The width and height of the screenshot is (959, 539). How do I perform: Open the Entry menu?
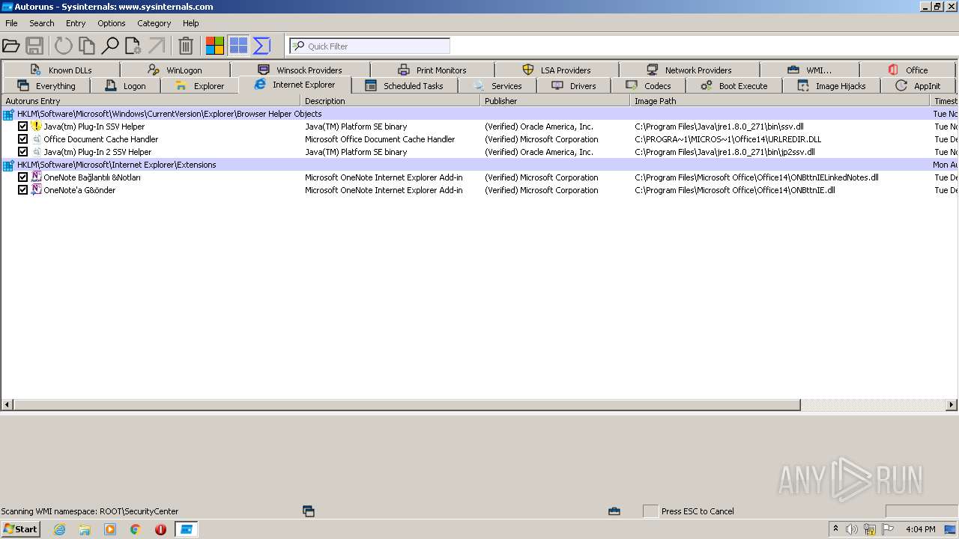click(x=76, y=23)
